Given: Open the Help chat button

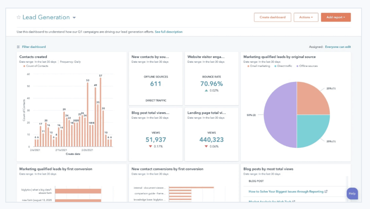Looking at the screenshot, I should click(x=352, y=193).
